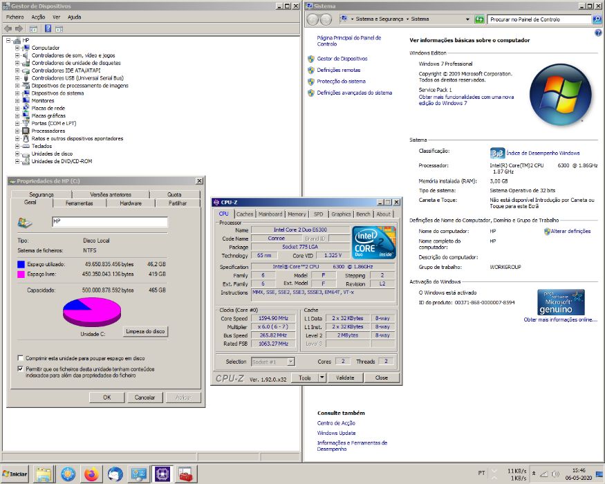Screen dimensions: 605x484
Task: Click the green refresh button in Sistema address bar
Action: point(479,19)
